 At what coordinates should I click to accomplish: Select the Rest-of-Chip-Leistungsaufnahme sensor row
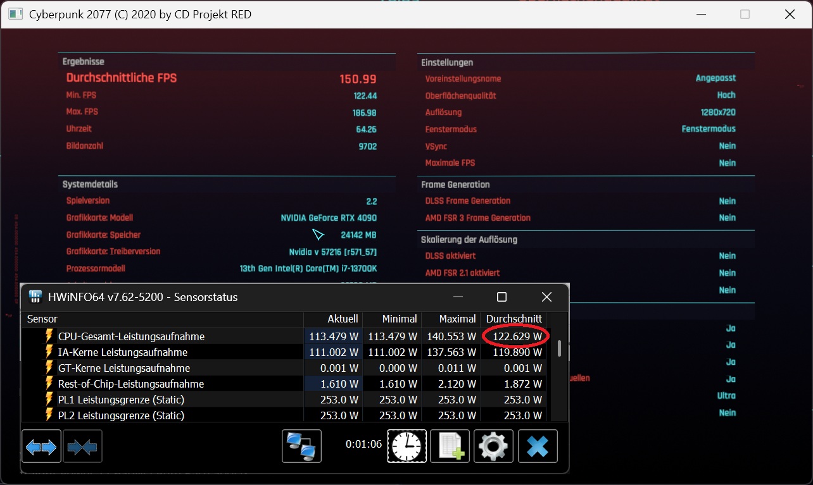coord(284,383)
